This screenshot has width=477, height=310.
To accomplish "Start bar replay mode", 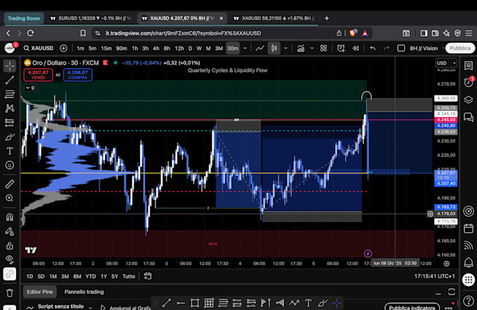I will [356, 48].
